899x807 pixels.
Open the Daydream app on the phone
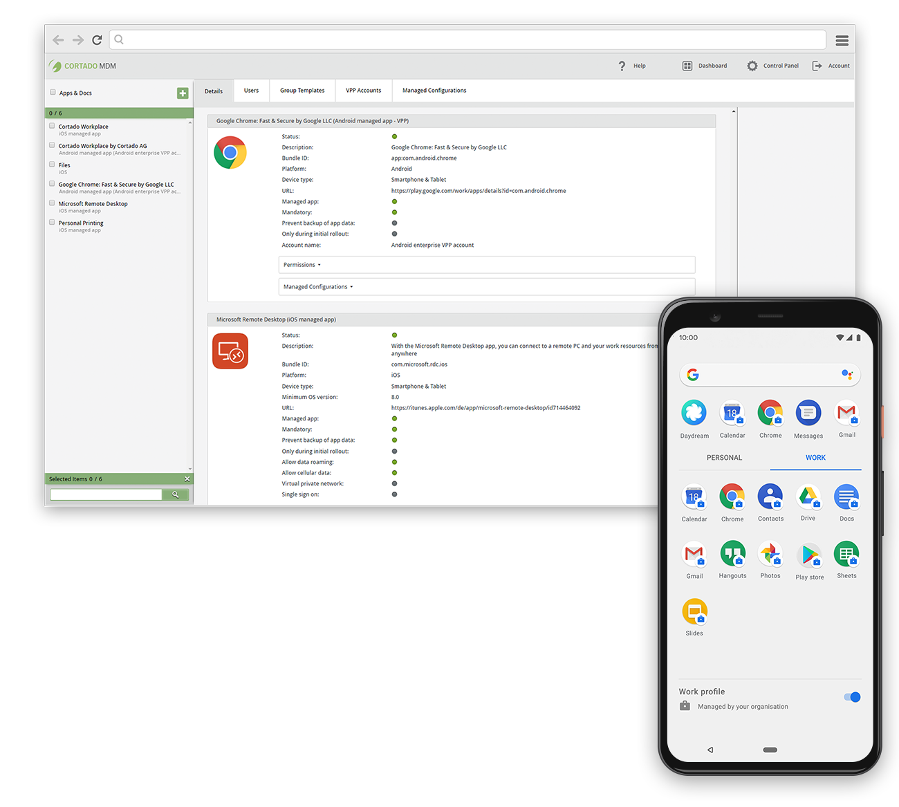click(694, 413)
